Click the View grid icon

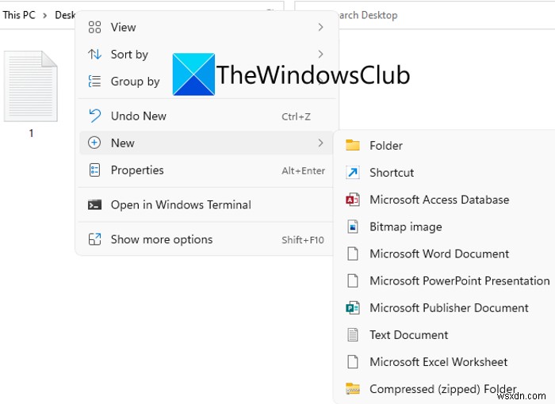click(x=94, y=27)
